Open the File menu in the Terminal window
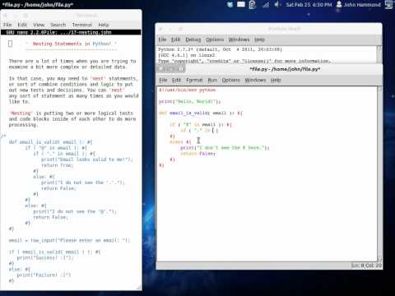 pos(7,25)
